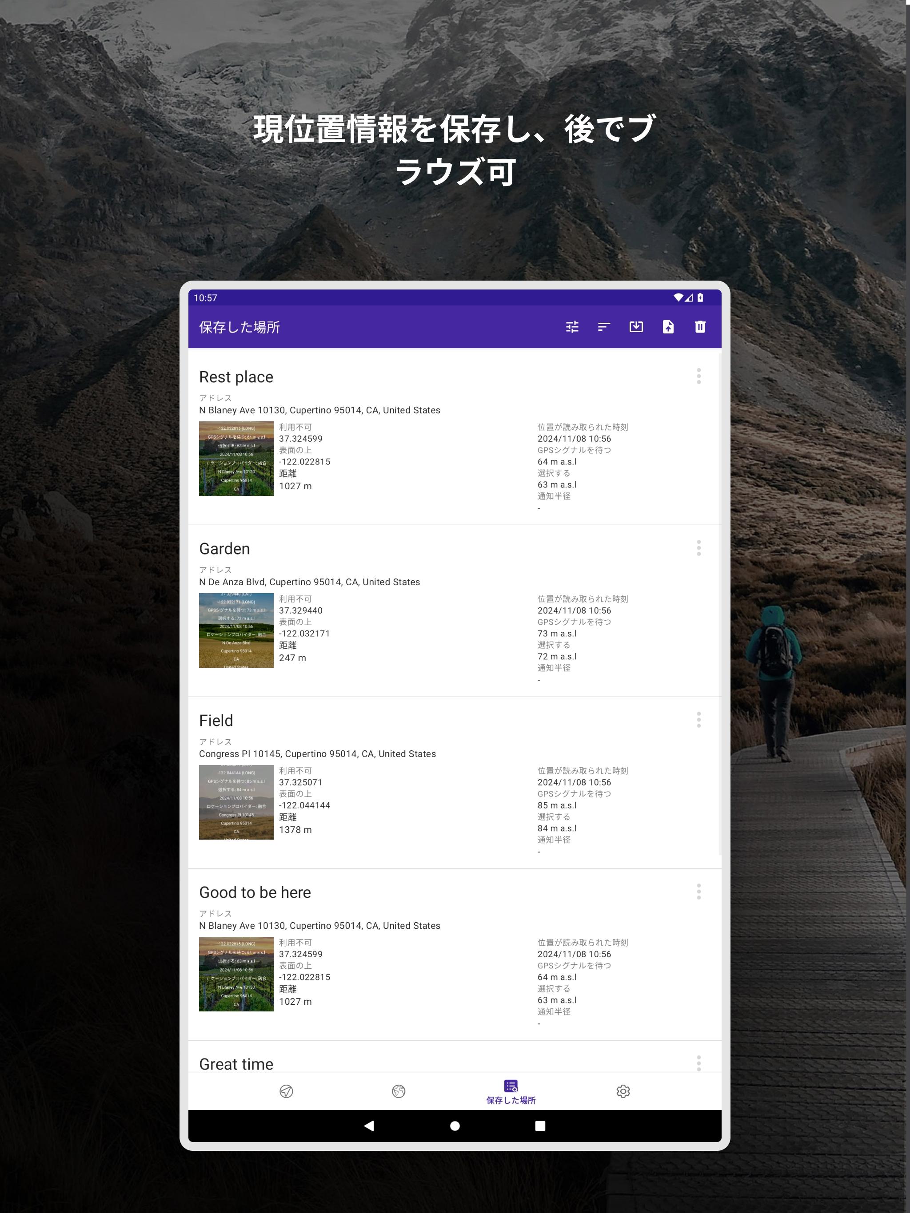The width and height of the screenshot is (910, 1213).
Task: Tap the Field title
Action: click(216, 720)
